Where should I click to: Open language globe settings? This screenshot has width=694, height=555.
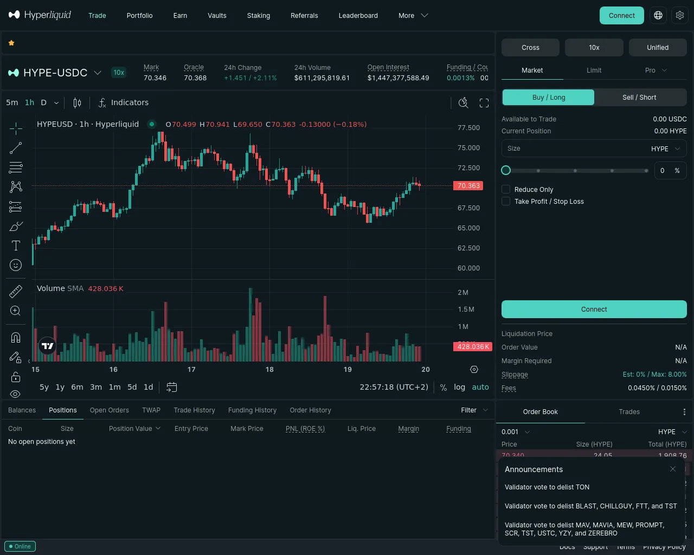click(x=658, y=15)
